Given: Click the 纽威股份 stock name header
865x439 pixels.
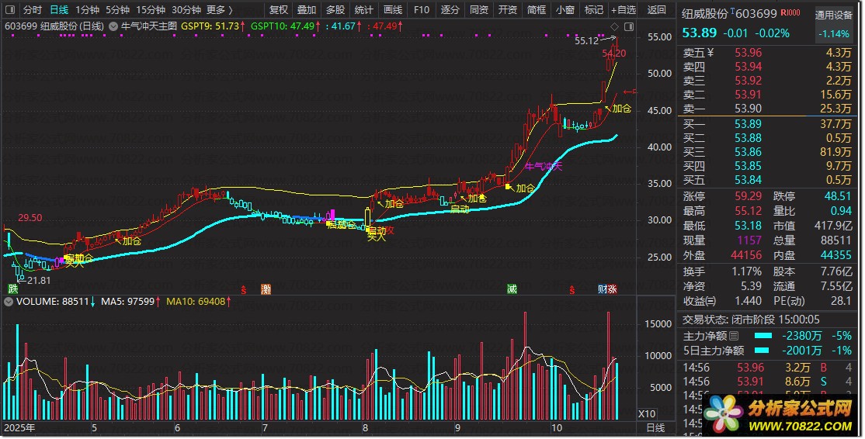Looking at the screenshot, I should point(704,13).
